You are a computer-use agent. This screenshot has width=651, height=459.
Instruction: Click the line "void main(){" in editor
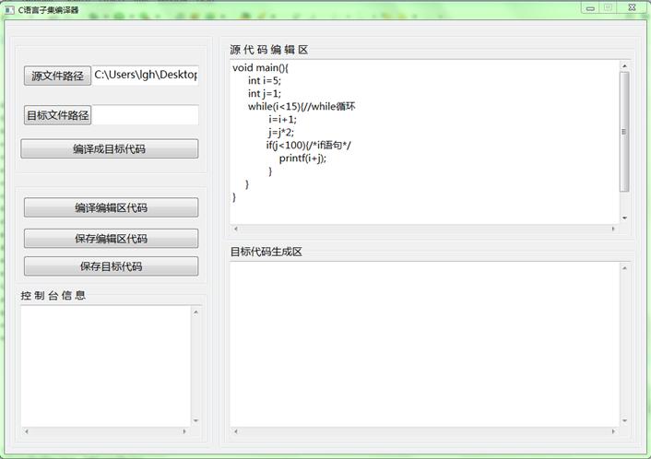coord(260,67)
